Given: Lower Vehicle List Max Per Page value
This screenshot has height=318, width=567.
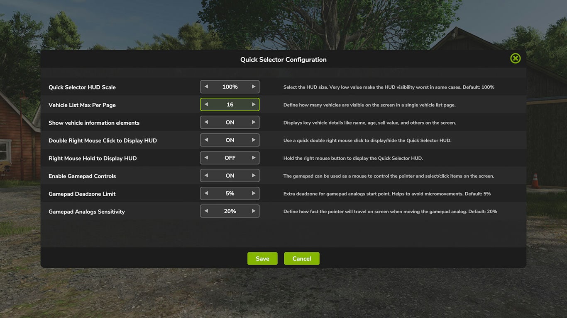Looking at the screenshot, I should click(x=206, y=105).
